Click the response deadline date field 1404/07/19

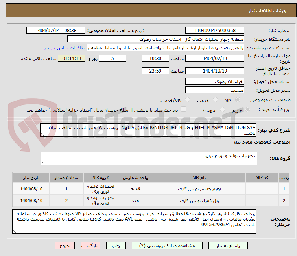click(x=215, y=58)
